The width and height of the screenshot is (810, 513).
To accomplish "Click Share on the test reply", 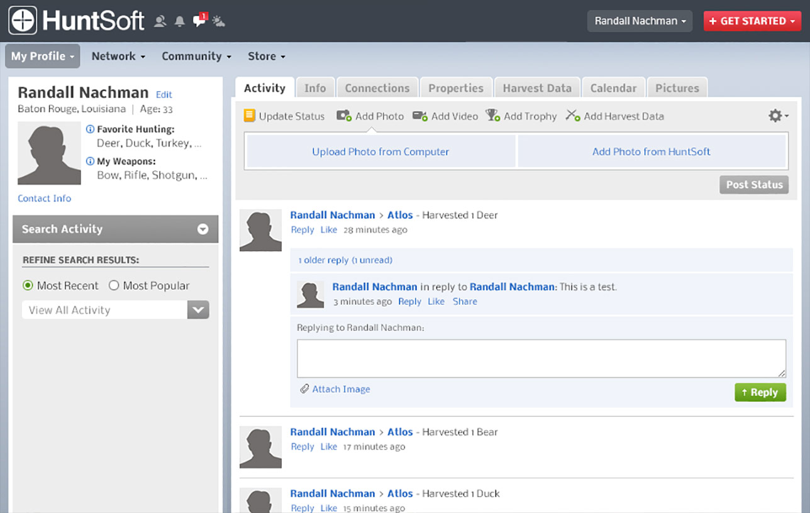I will tap(465, 301).
